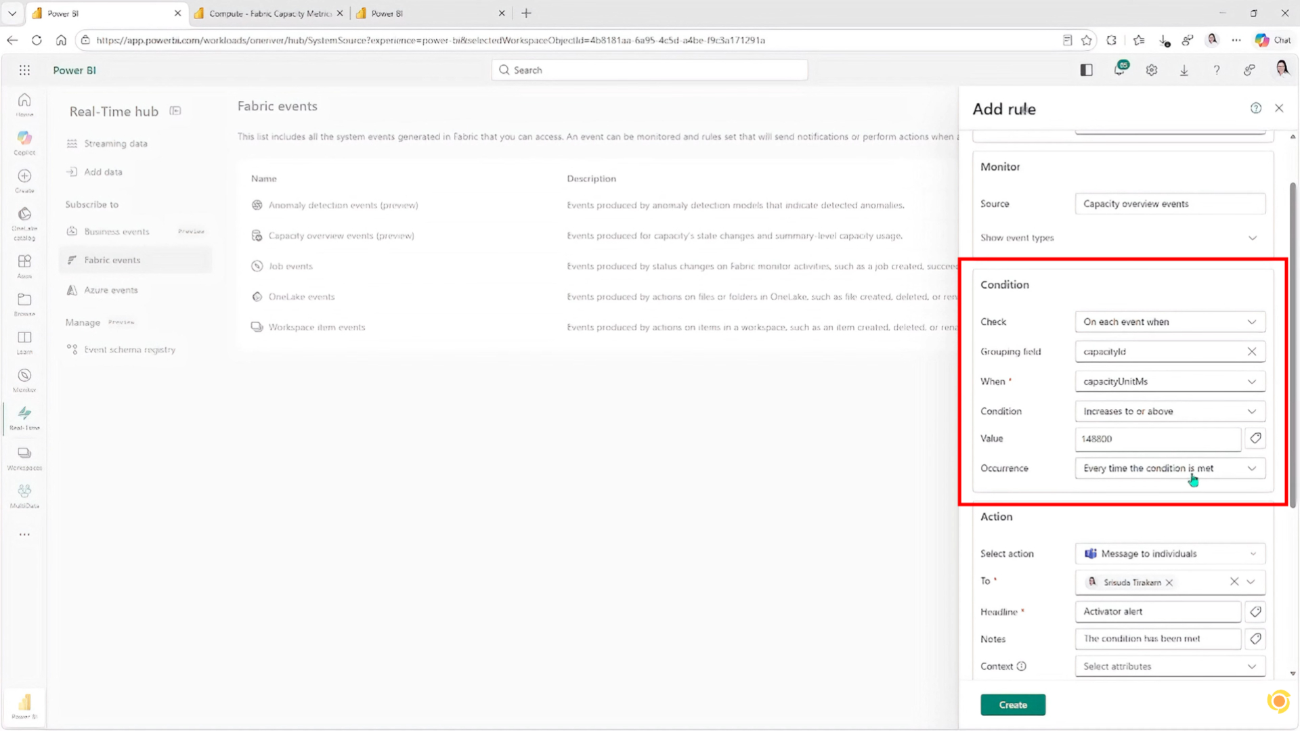
Task: Open Help question mark in header
Action: click(x=1217, y=70)
